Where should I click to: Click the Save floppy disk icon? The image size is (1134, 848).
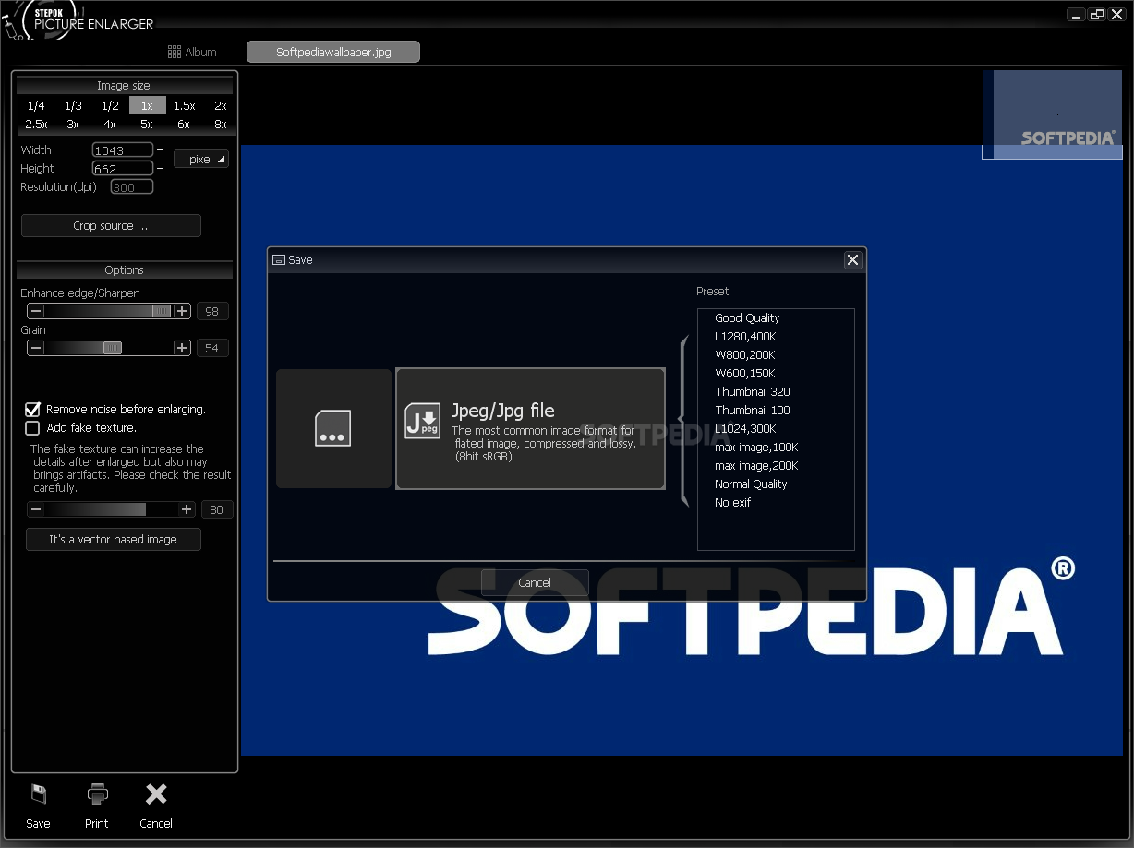[38, 794]
